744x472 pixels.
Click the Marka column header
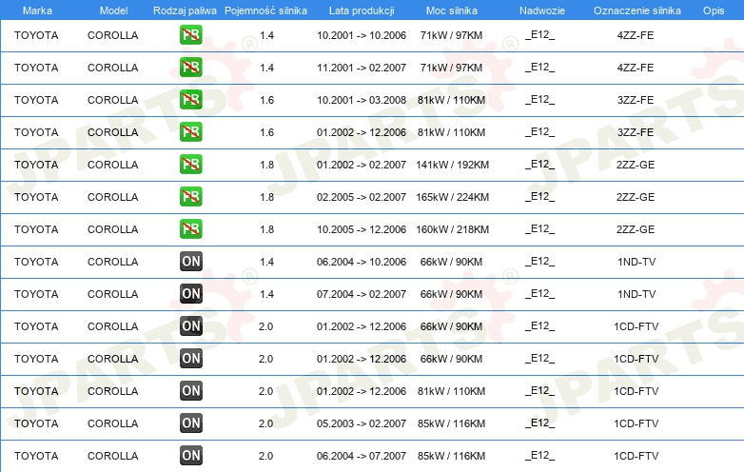point(37,10)
